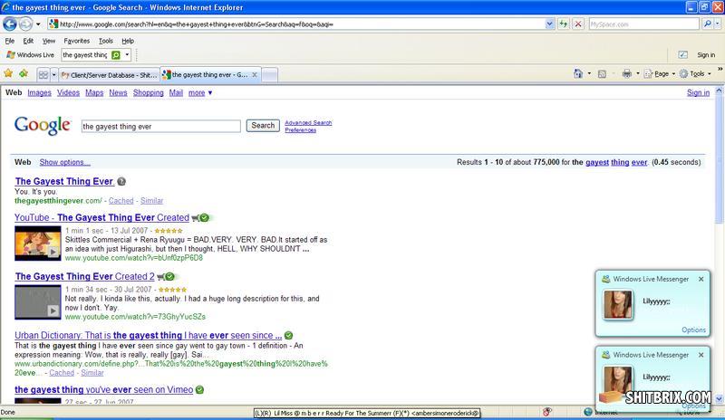Click the magnifier search icon in toolbar
Screen dimensions: 725x420
point(707,24)
